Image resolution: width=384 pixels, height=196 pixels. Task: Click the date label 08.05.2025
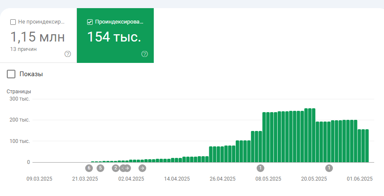[x=268, y=179]
